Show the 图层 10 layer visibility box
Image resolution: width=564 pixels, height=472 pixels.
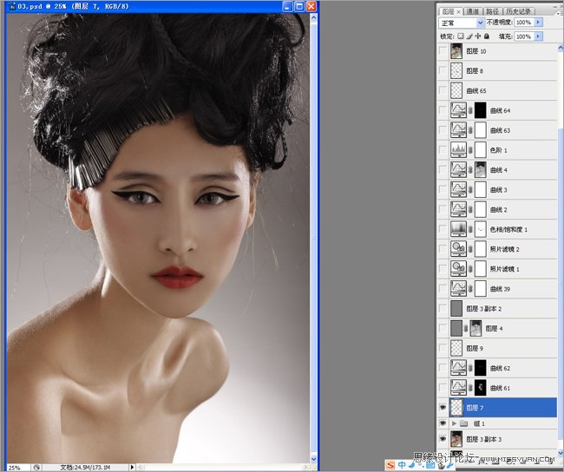[443, 51]
